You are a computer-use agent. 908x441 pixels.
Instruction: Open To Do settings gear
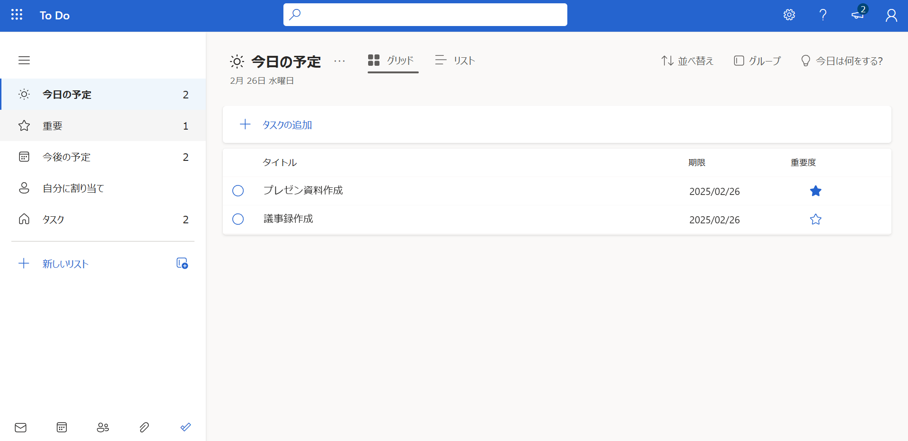coord(788,15)
